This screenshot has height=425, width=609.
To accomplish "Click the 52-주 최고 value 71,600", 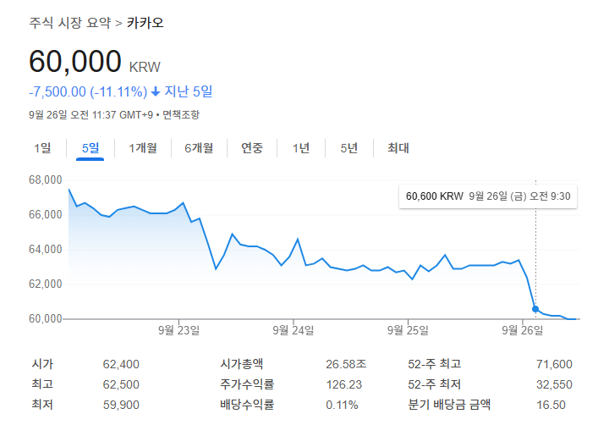I will [554, 364].
